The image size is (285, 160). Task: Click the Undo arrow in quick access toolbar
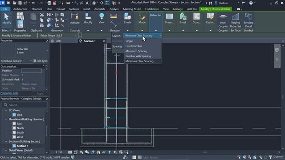[x=33, y=3]
